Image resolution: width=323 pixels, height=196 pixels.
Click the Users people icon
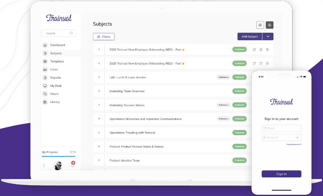[x=45, y=69]
